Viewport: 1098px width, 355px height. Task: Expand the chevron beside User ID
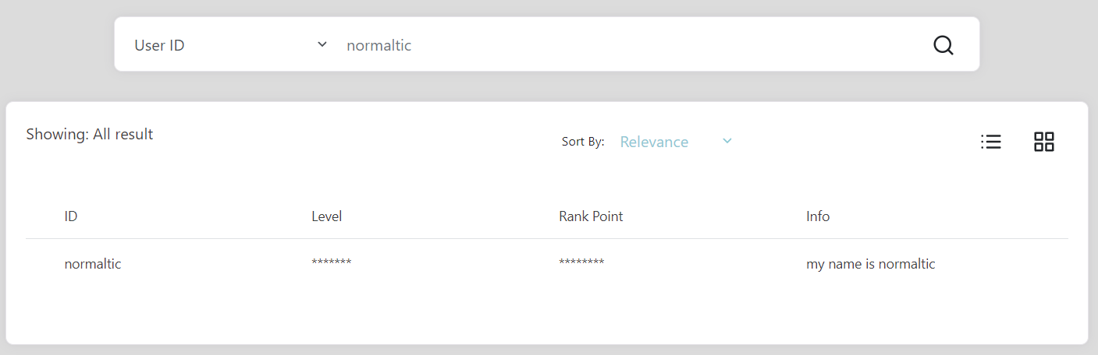pos(322,44)
